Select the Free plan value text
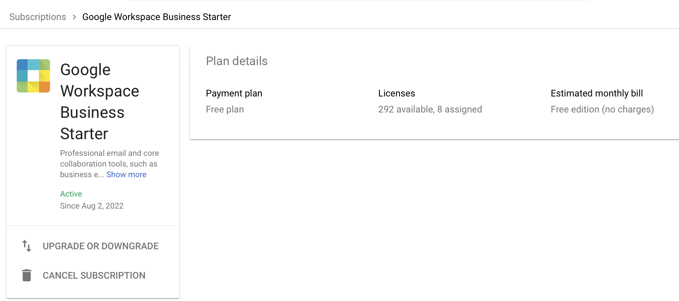 click(x=225, y=109)
